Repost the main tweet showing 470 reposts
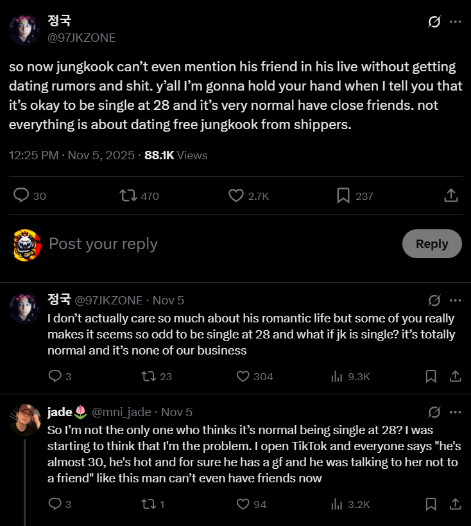The image size is (471, 526). (x=128, y=195)
